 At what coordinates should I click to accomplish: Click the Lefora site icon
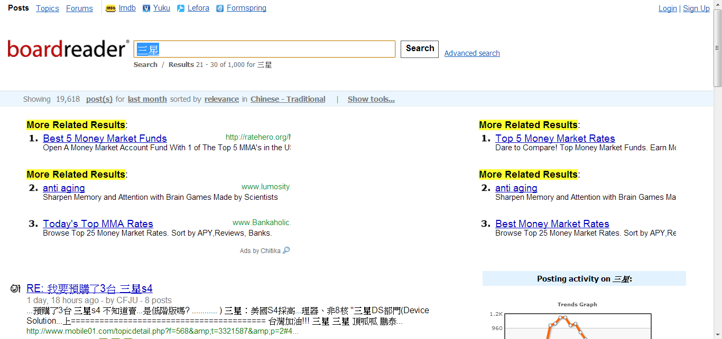(x=181, y=8)
